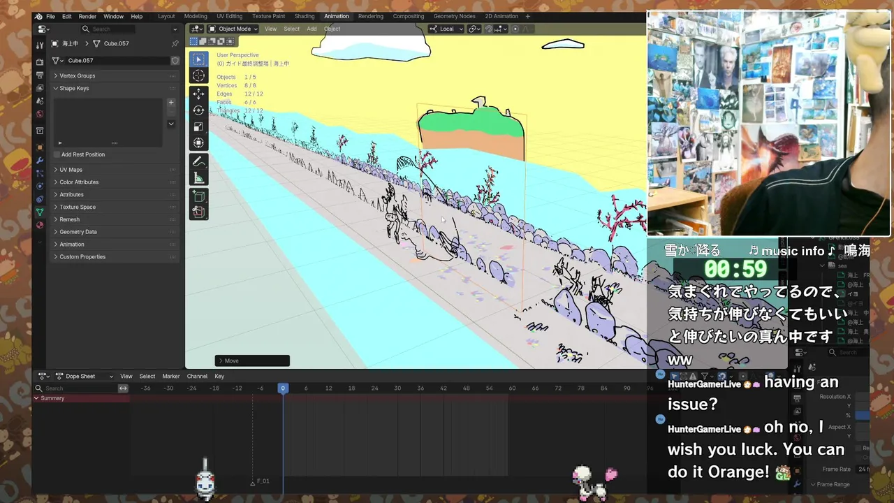Switch to the Geometry Nodes workspace tab
Screen dimensions: 894x503
coord(454,16)
